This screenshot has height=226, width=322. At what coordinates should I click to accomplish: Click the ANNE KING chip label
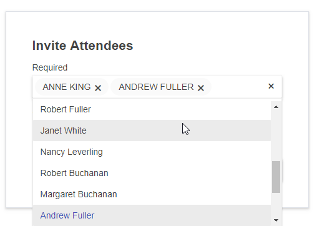click(67, 87)
